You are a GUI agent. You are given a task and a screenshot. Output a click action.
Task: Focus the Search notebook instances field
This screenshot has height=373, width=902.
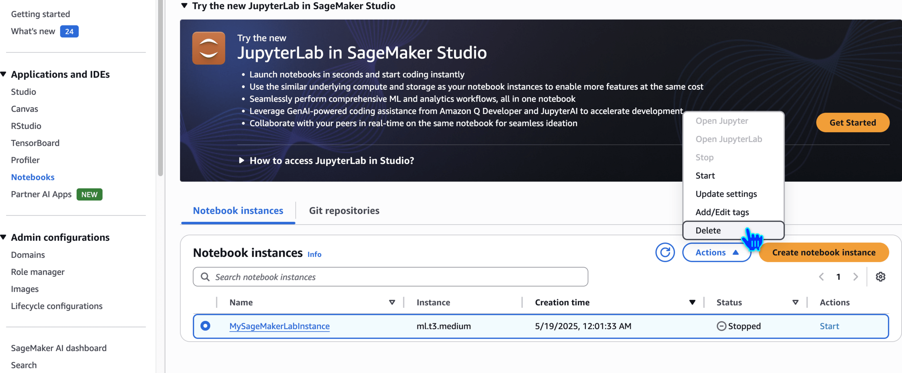pyautogui.click(x=390, y=277)
